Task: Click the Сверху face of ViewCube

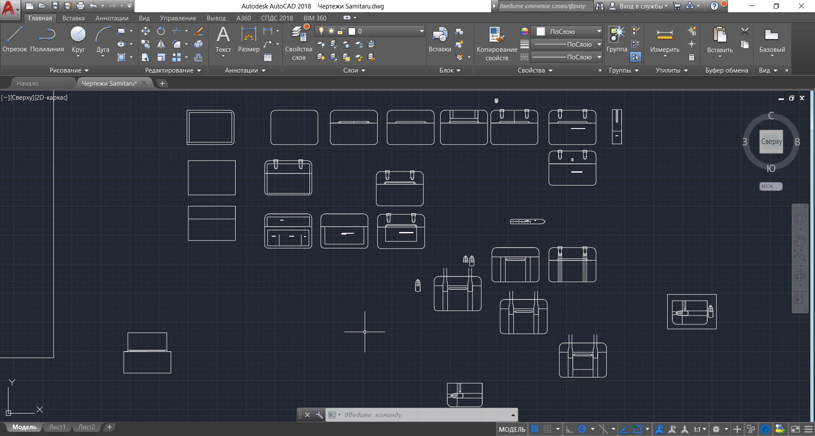Action: click(x=771, y=142)
